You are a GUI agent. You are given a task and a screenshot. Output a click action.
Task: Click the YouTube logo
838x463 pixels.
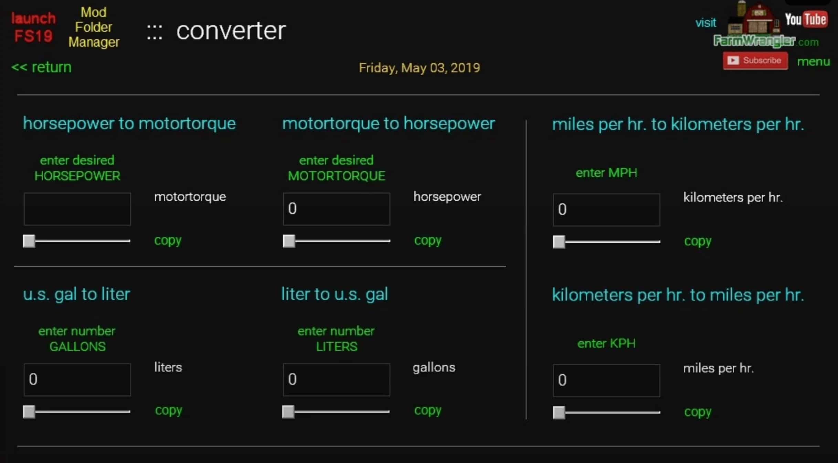pyautogui.click(x=806, y=20)
